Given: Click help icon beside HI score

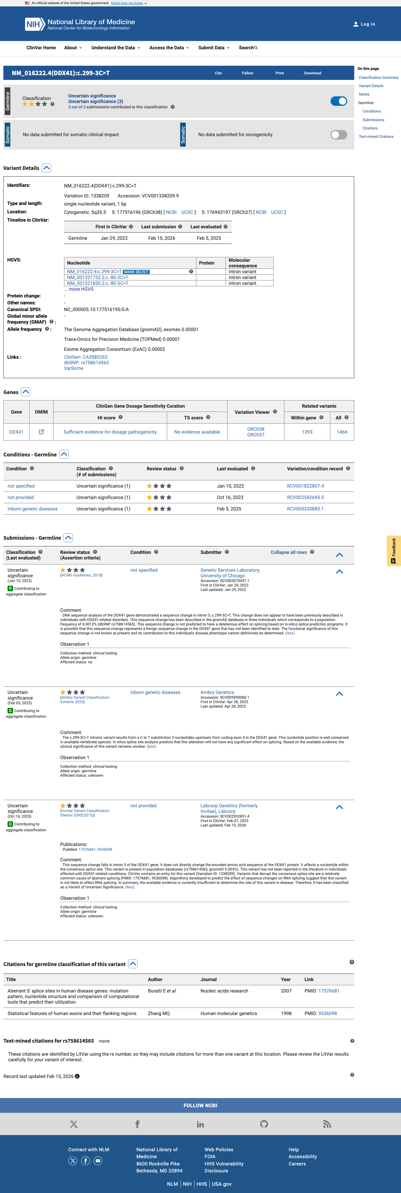Looking at the screenshot, I should click(x=120, y=418).
